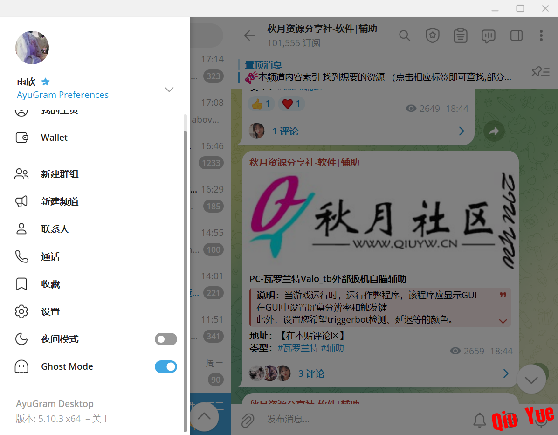Click the thumbs up reaction

pyautogui.click(x=261, y=104)
